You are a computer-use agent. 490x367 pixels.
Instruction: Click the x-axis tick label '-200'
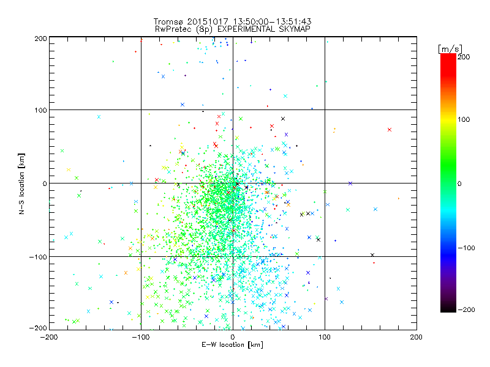49,337
